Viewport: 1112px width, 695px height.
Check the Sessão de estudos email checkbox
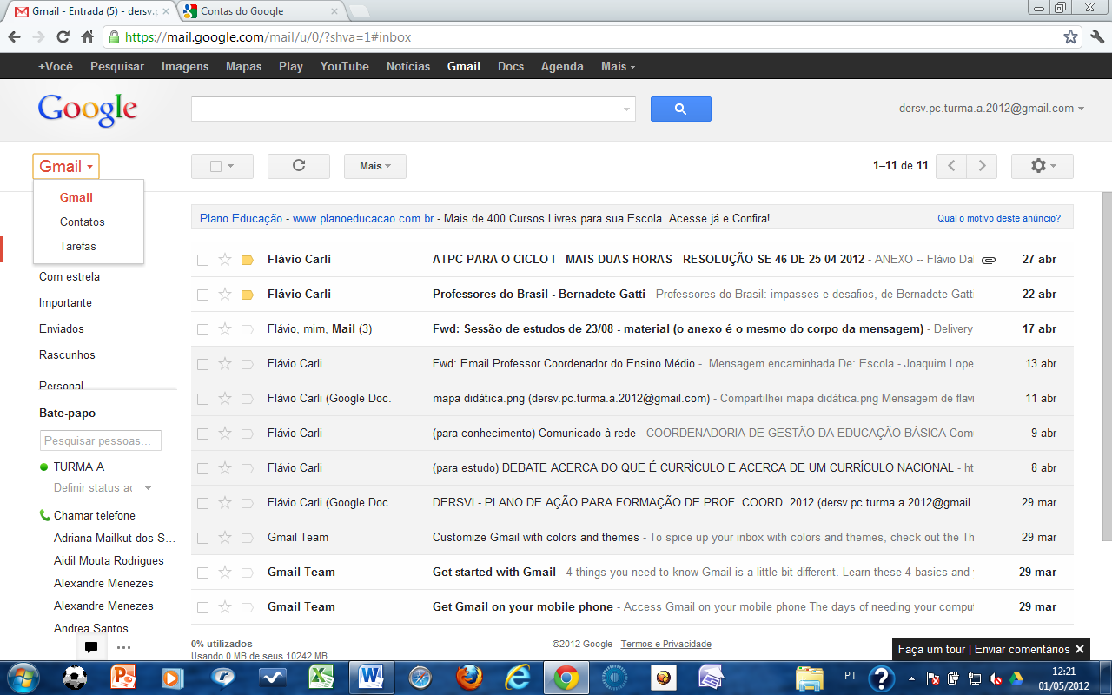click(x=202, y=329)
